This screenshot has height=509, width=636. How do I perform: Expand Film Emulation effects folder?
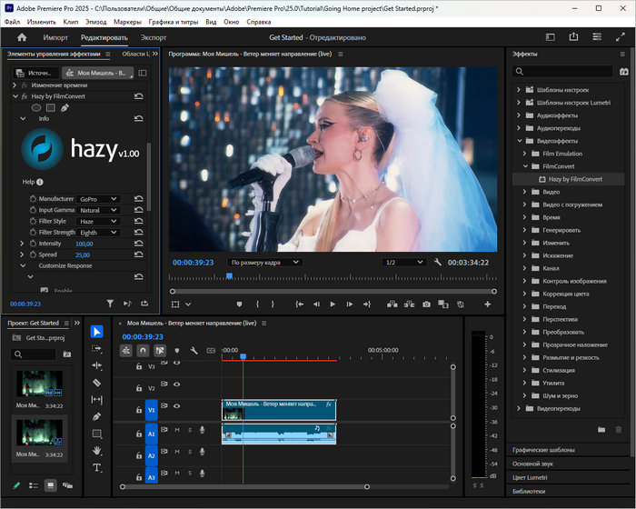(x=524, y=154)
